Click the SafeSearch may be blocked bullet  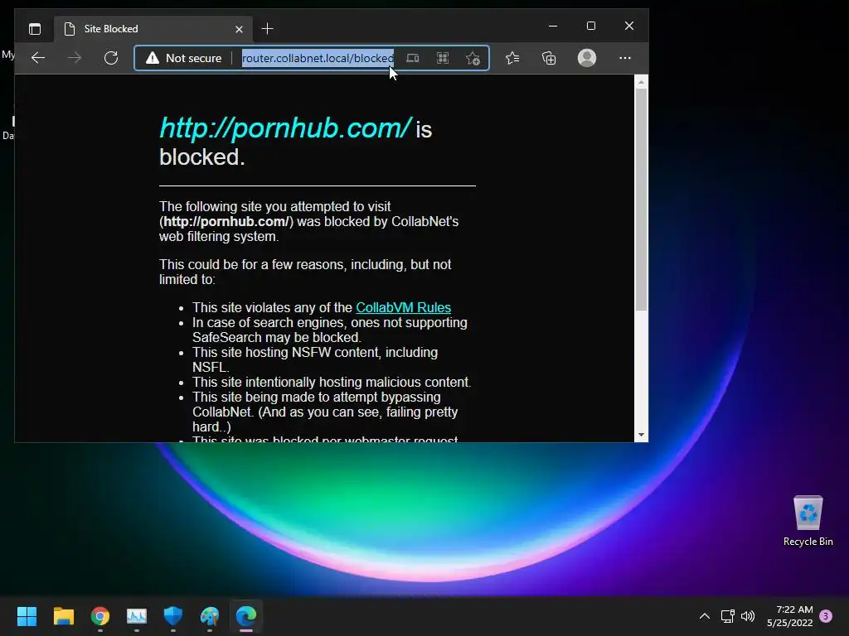click(x=330, y=330)
